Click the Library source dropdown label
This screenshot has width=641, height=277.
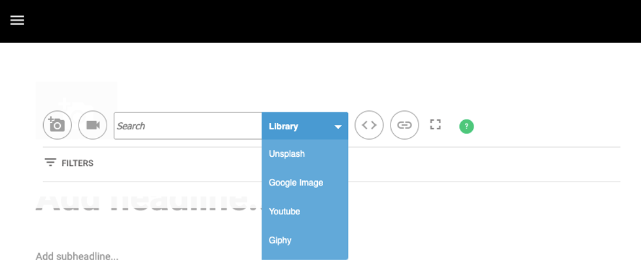pos(284,126)
